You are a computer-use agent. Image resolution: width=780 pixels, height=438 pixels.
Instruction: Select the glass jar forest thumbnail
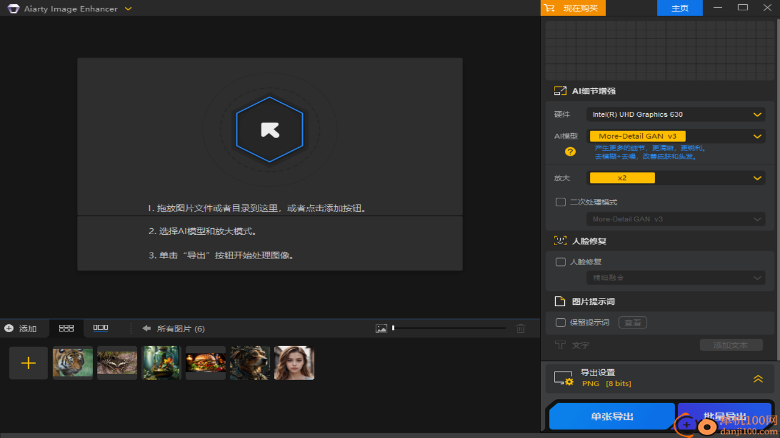pyautogui.click(x=161, y=363)
